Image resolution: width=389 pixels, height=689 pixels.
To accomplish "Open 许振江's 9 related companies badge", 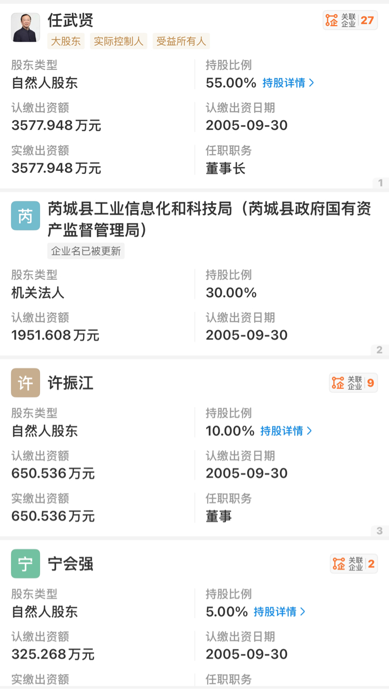I will (x=354, y=383).
